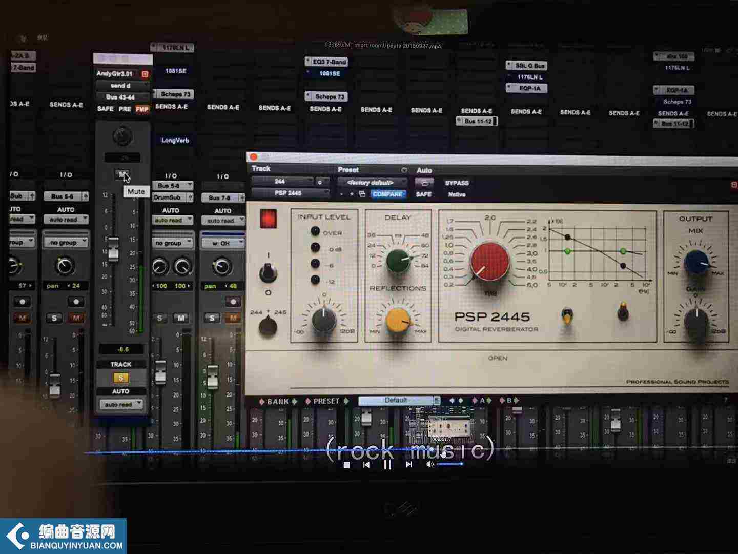Click the pan knob above the pan 24 readout
Image resolution: width=738 pixels, height=554 pixels.
(65, 265)
